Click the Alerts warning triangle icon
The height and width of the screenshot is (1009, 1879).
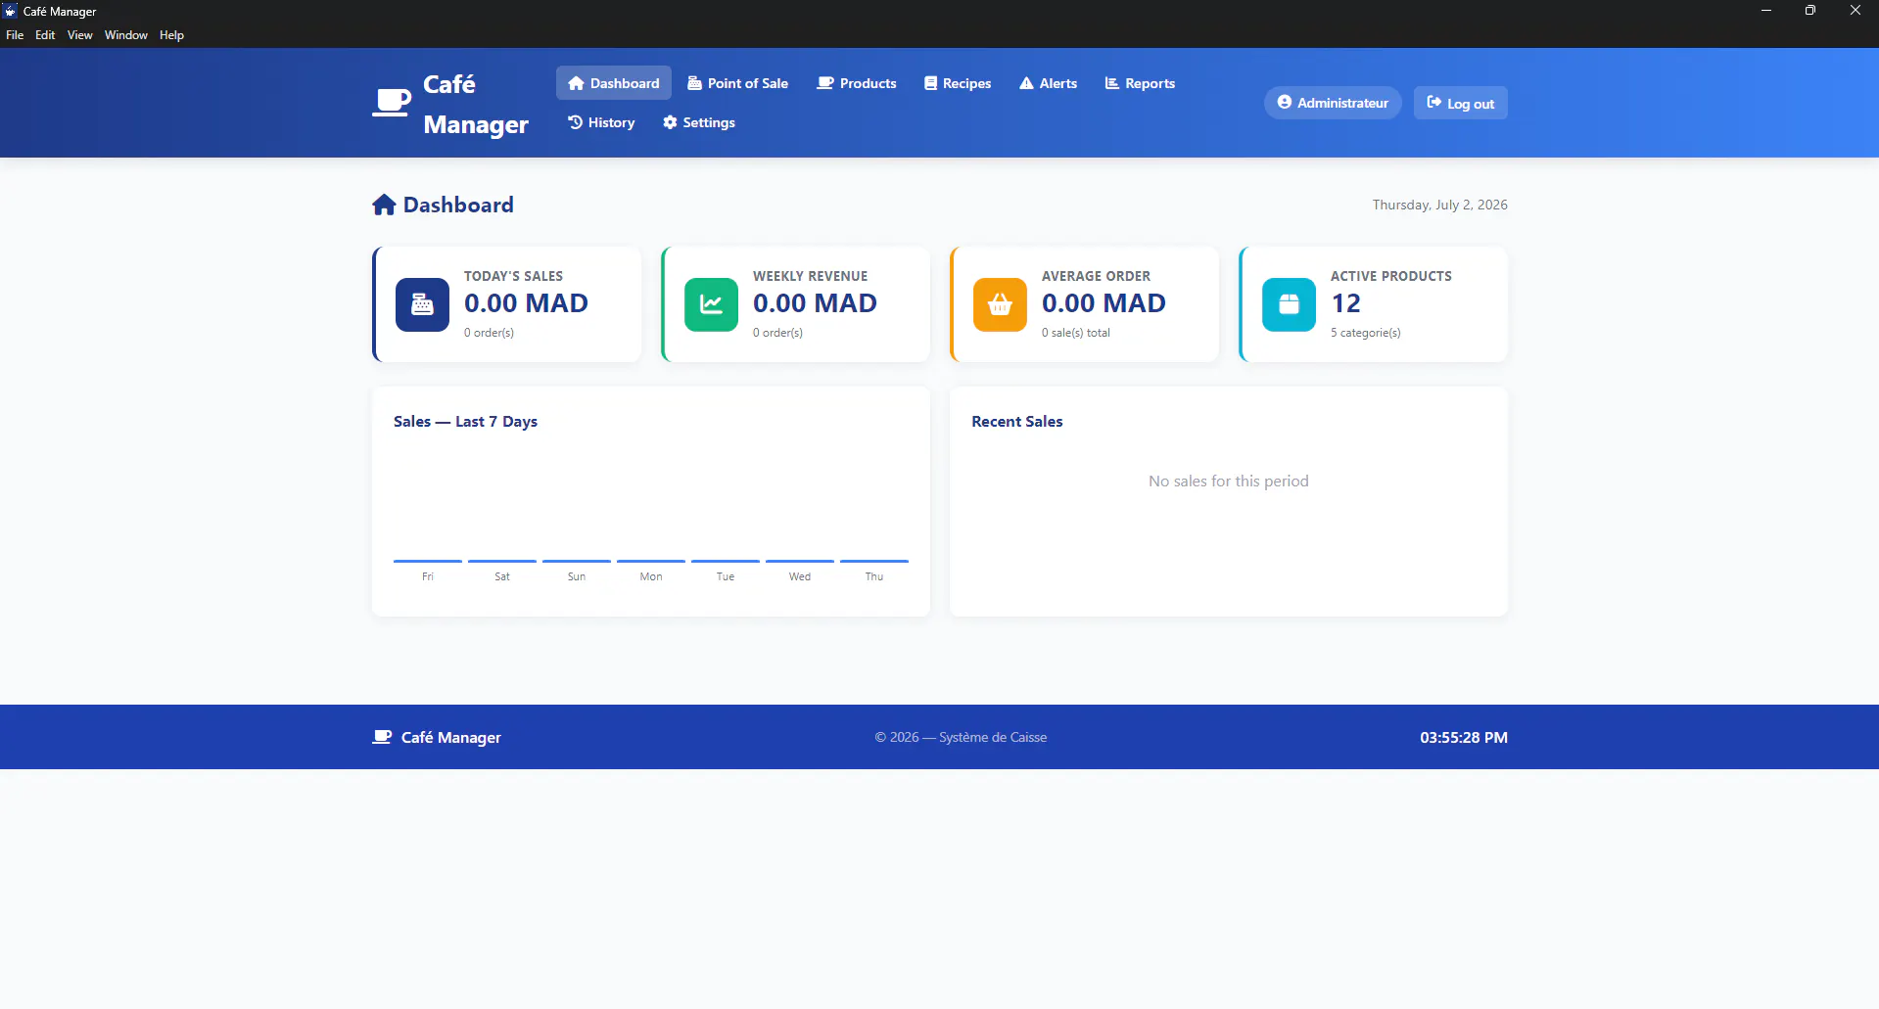[x=1026, y=83]
